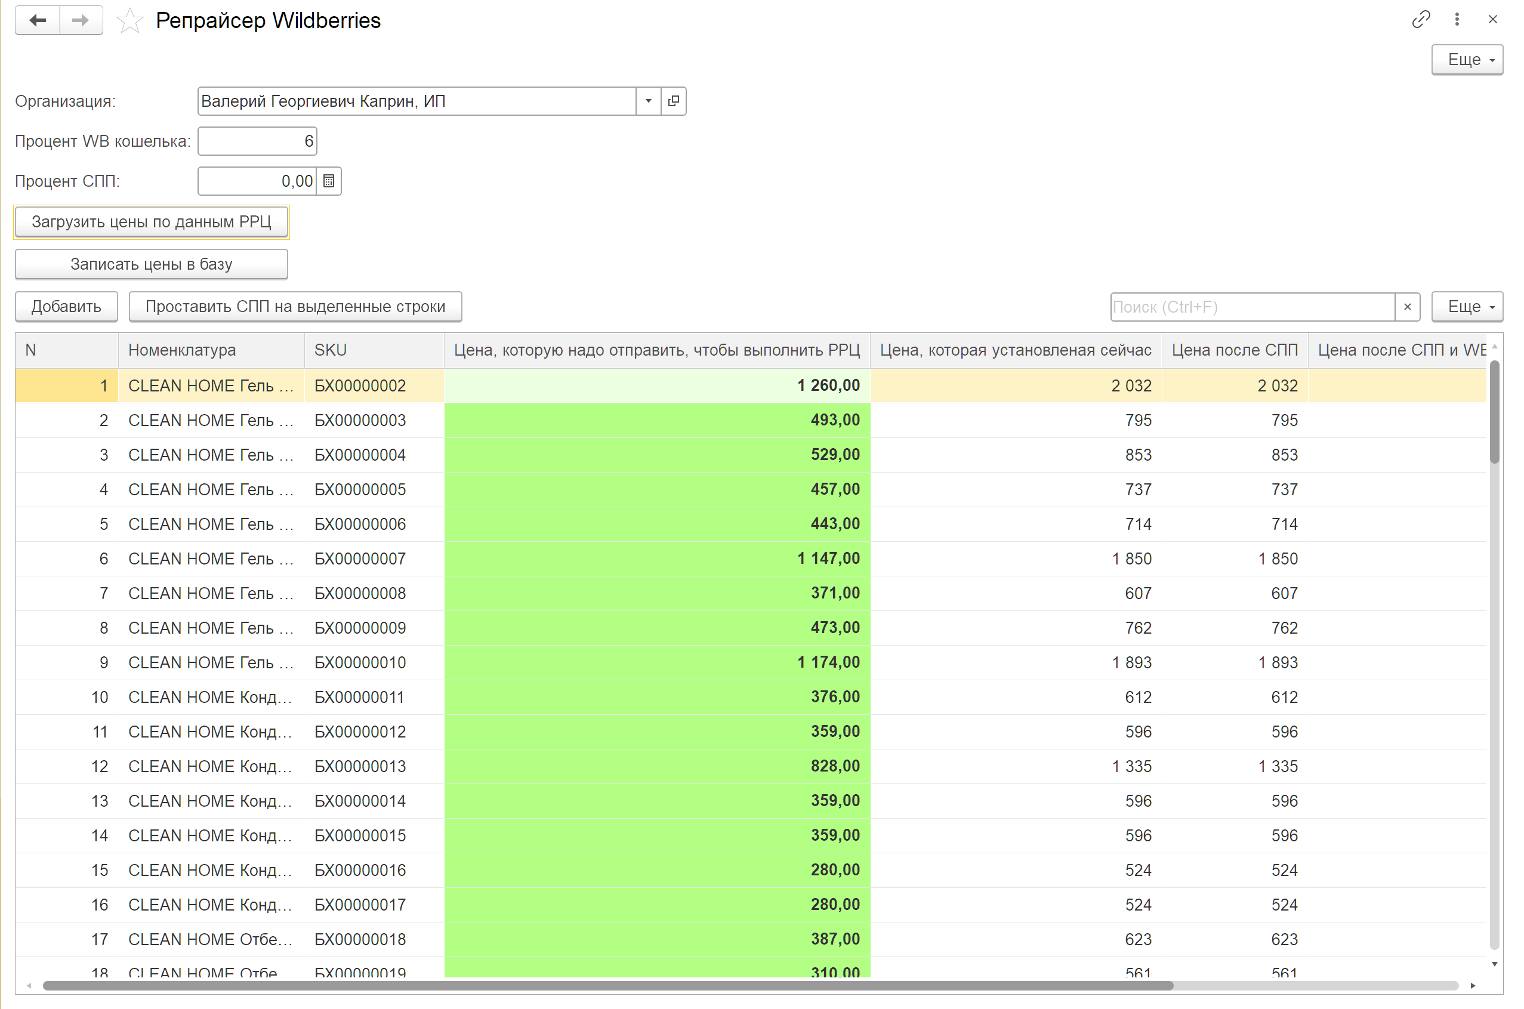Select SKU cell БХ00000002

[x=375, y=385]
